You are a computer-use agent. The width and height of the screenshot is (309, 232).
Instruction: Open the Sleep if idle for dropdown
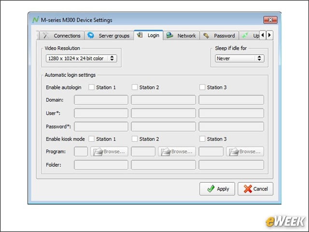(x=239, y=58)
